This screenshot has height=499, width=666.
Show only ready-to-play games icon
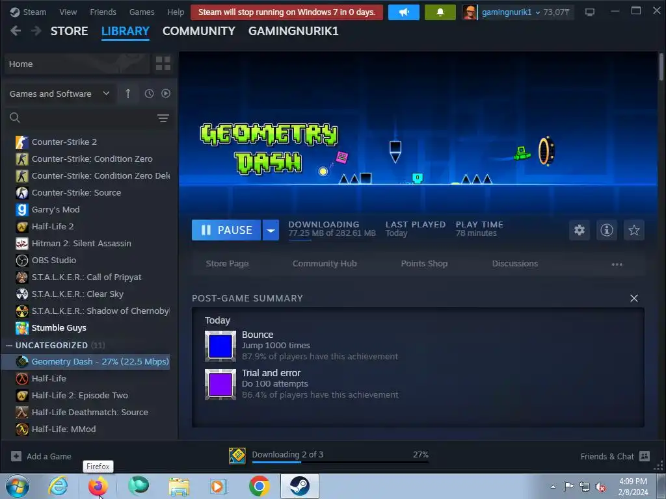(166, 94)
